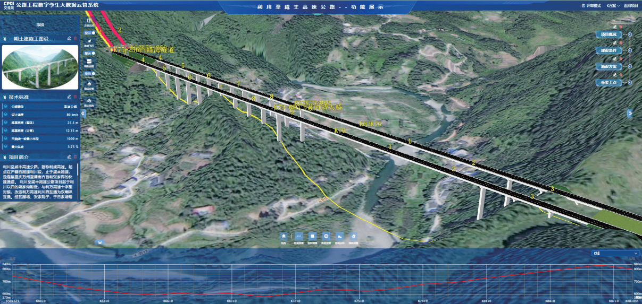
Task: Edit the 项目简介 section with pencil icon
Action: click(69, 157)
